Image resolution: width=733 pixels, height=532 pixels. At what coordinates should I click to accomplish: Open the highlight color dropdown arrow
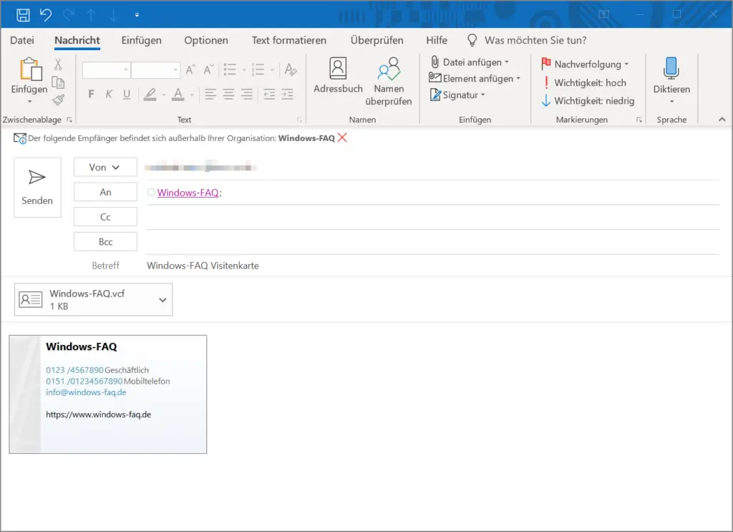[x=164, y=95]
